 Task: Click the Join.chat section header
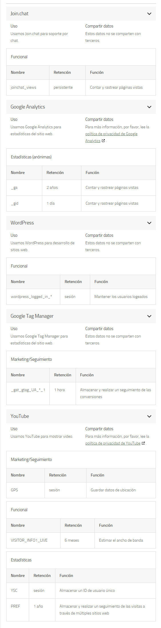pos(81,14)
